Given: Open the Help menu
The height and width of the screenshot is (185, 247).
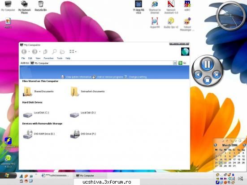Looking at the screenshot, I should pyautogui.click(x=68, y=58).
